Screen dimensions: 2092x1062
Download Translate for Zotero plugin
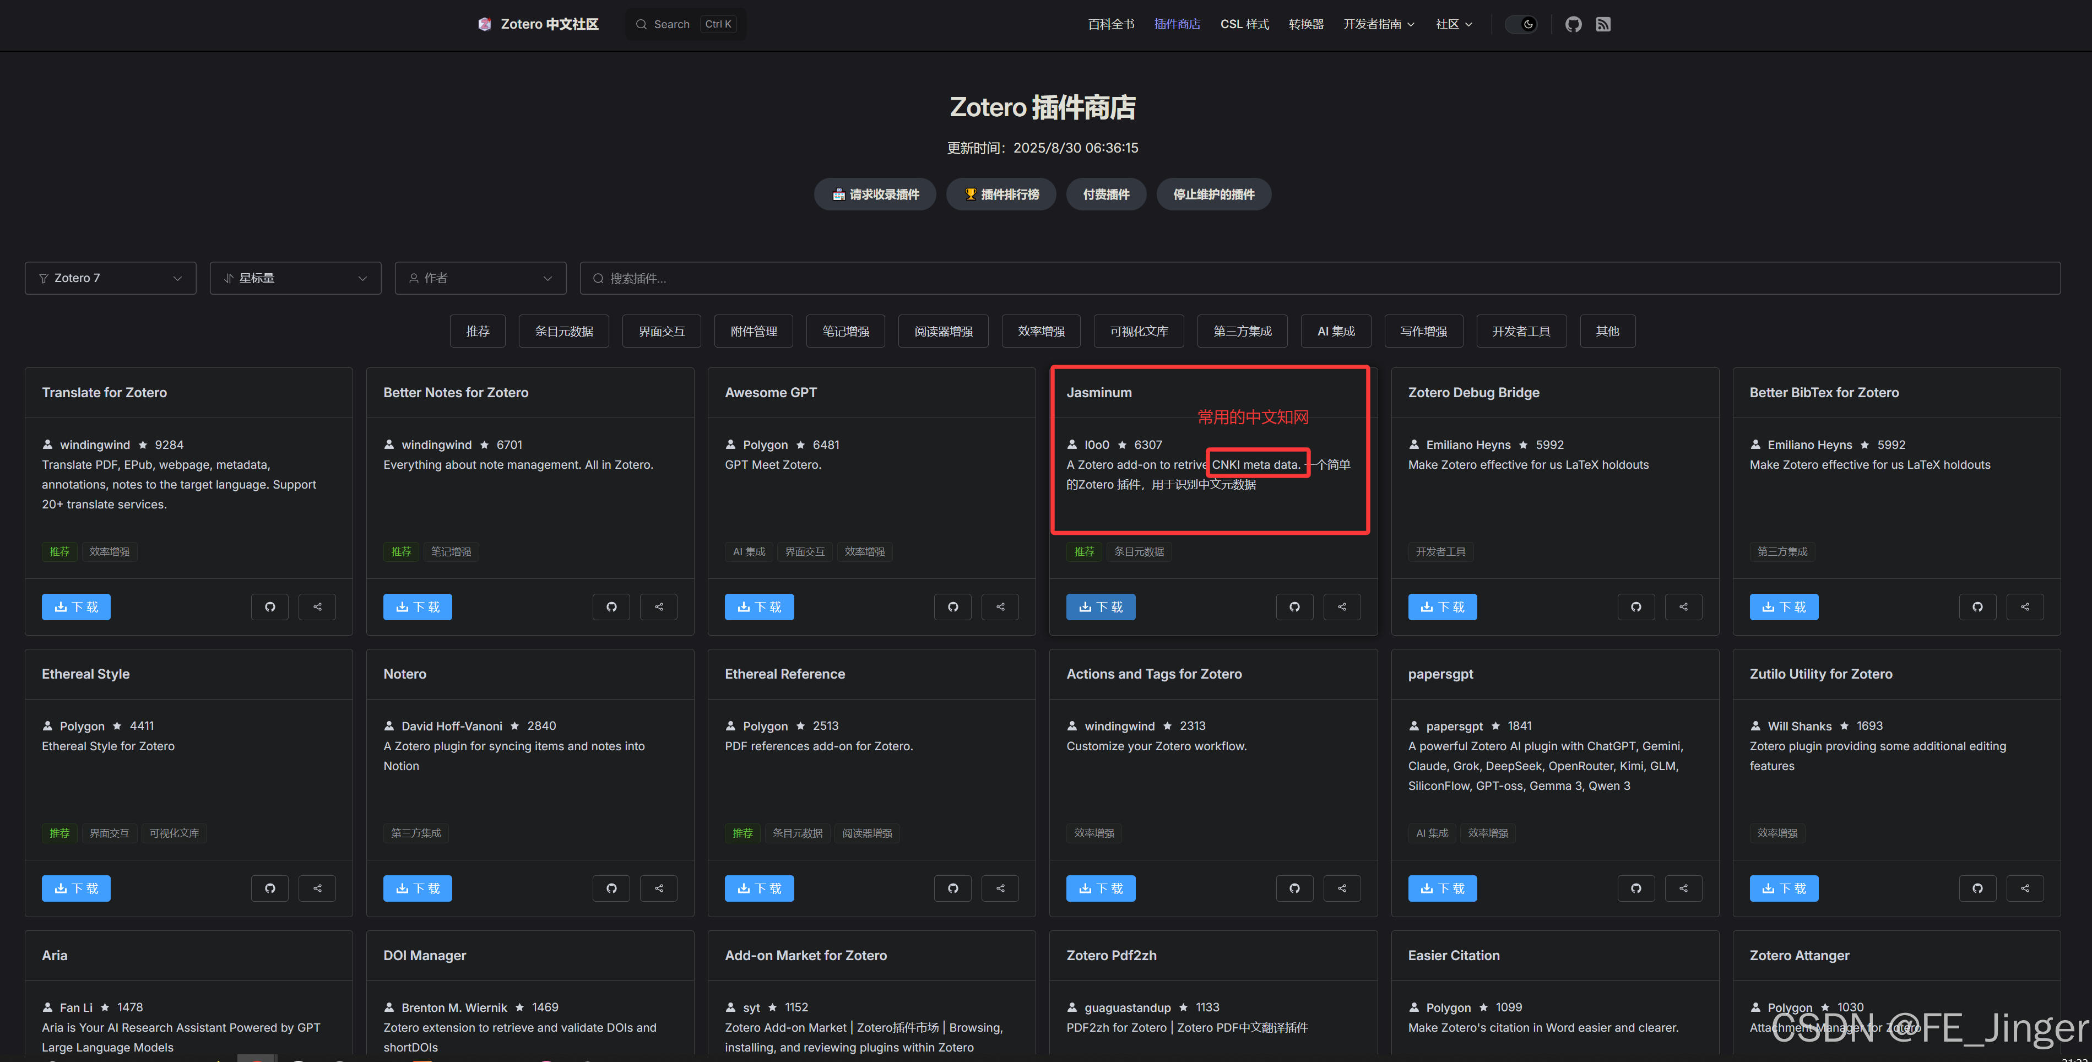point(77,606)
